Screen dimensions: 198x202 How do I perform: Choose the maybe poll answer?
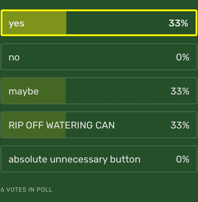(x=99, y=91)
